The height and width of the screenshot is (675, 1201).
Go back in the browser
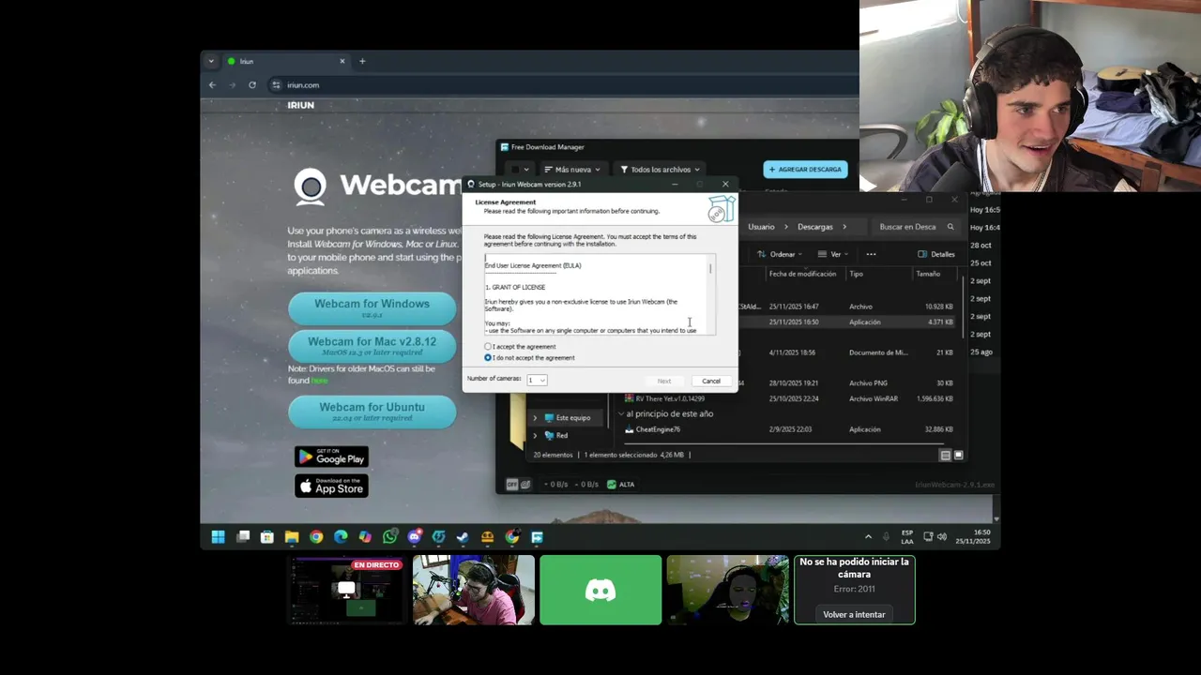click(x=212, y=85)
